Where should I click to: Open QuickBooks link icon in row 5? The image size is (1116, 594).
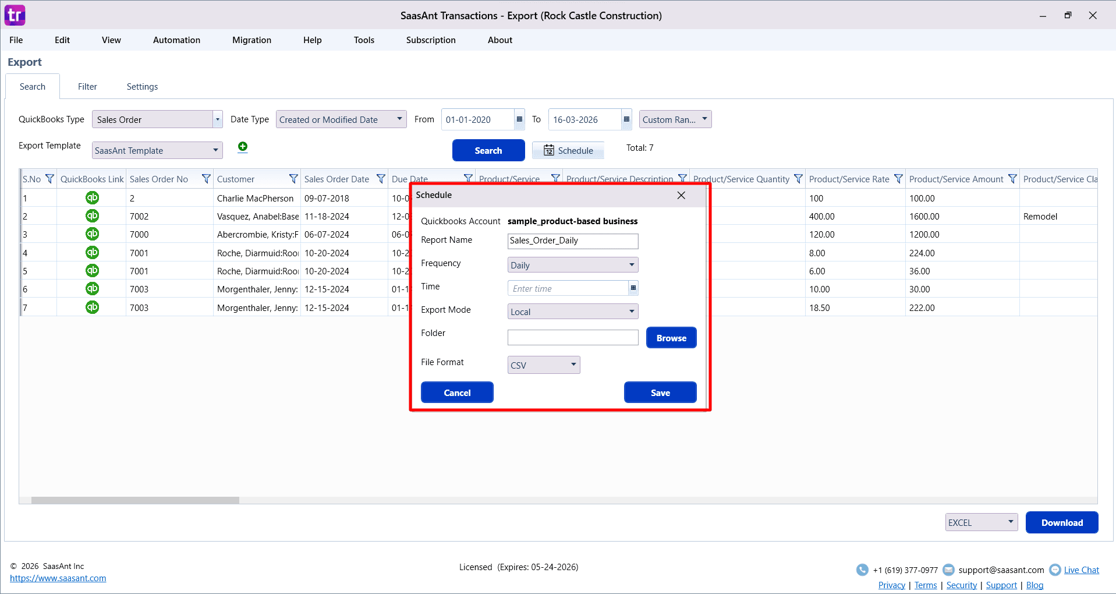(92, 271)
